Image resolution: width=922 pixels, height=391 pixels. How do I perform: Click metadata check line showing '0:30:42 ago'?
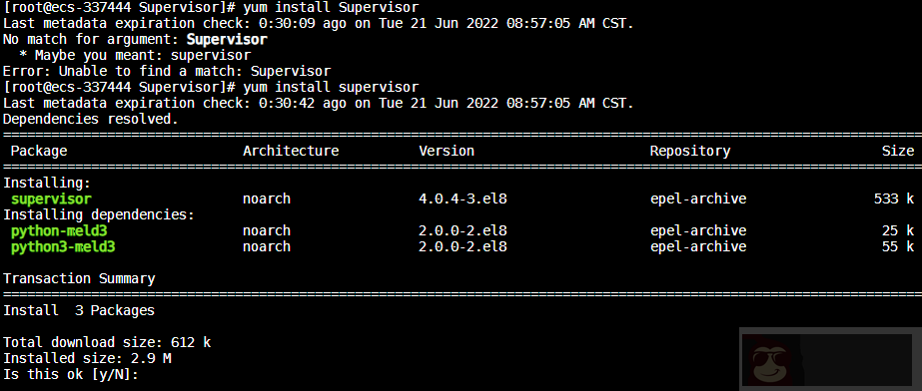(318, 104)
